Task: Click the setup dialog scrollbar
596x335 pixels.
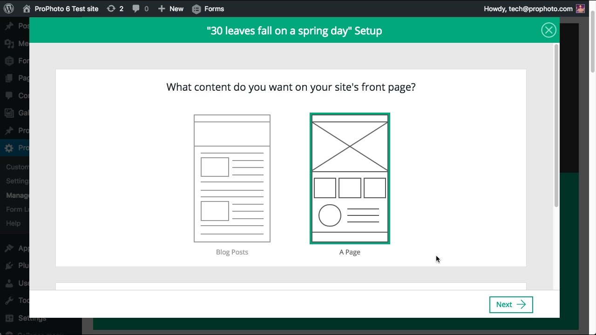Action: coord(556,126)
